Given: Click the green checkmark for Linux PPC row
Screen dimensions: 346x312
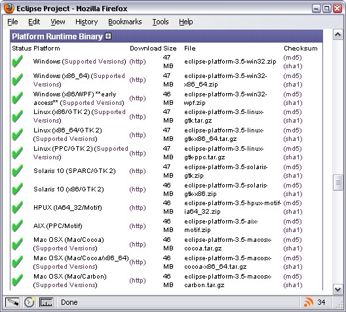Looking at the screenshot, I should (18, 153).
